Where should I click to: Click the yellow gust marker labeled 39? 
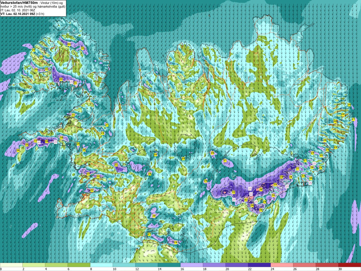coord(275,184)
